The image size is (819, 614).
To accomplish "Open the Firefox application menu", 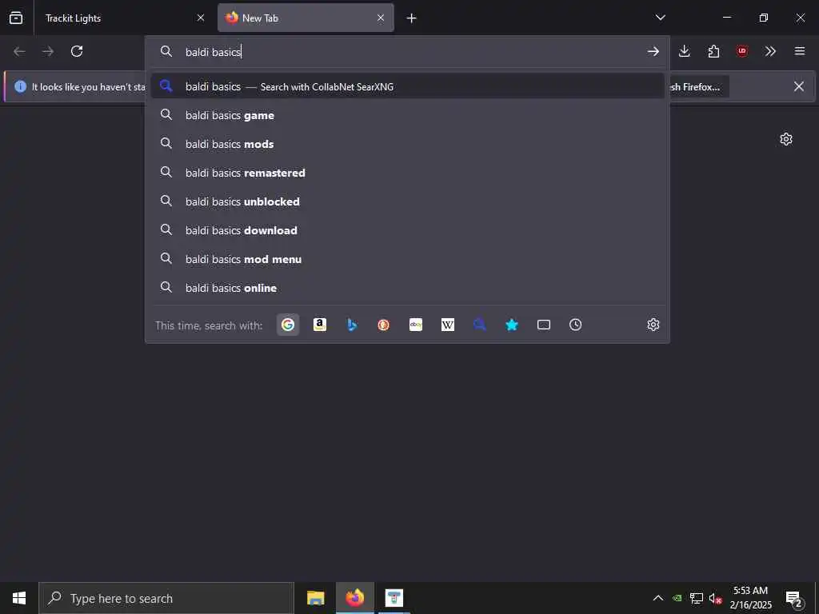I will coord(799,51).
